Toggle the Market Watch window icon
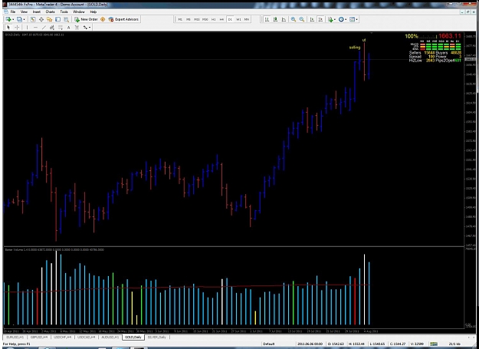The image size is (479, 349). point(33,19)
